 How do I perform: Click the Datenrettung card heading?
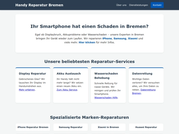click(x=142, y=73)
